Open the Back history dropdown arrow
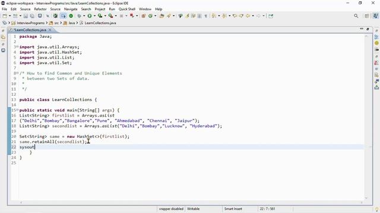Viewport: 380px width, 213px height. tap(253, 16)
